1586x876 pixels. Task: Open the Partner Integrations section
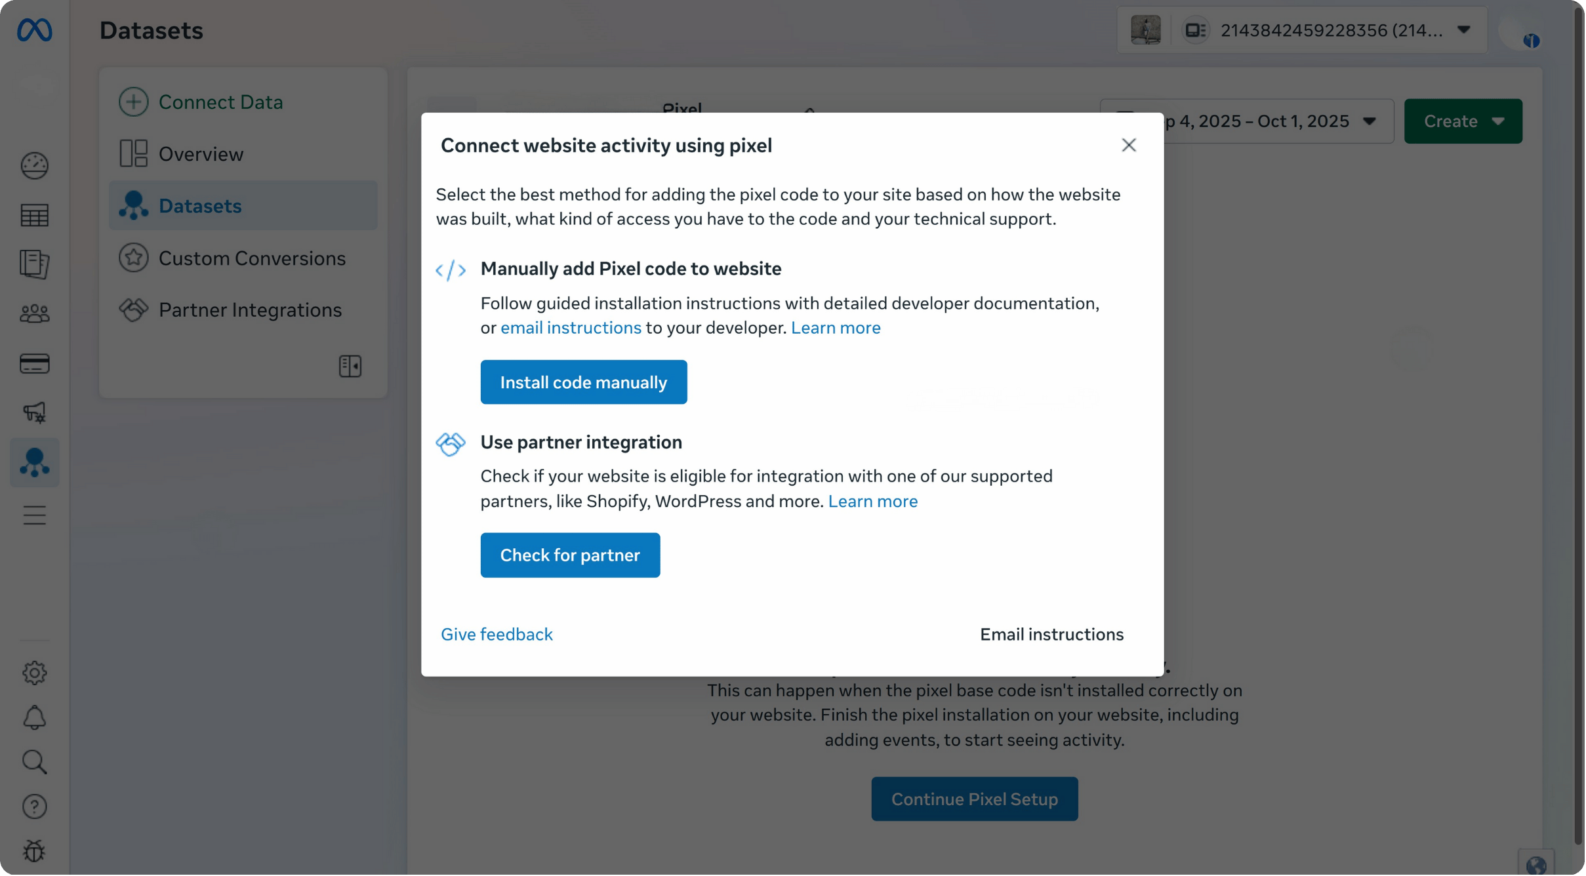[x=250, y=309]
